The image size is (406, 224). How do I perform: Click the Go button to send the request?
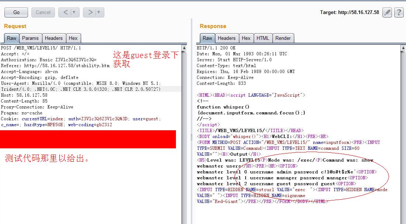pyautogui.click(x=16, y=13)
